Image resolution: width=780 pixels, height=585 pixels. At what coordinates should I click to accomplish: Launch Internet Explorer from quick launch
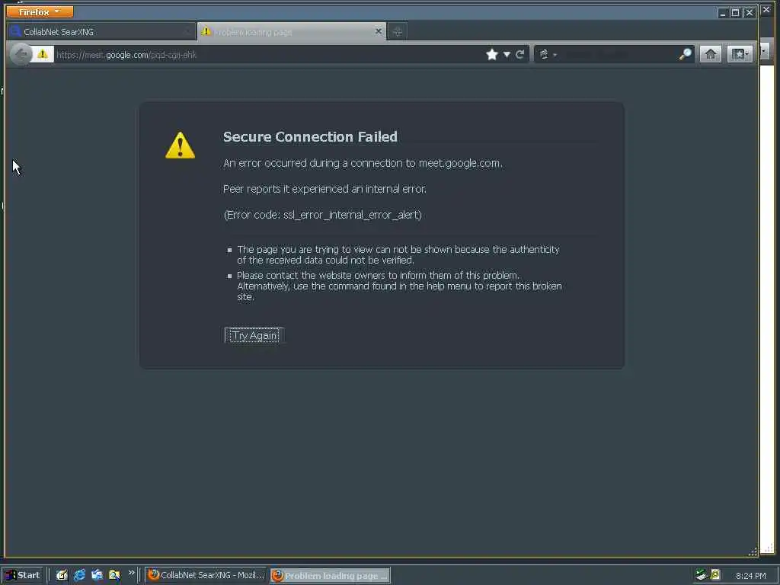coord(79,575)
